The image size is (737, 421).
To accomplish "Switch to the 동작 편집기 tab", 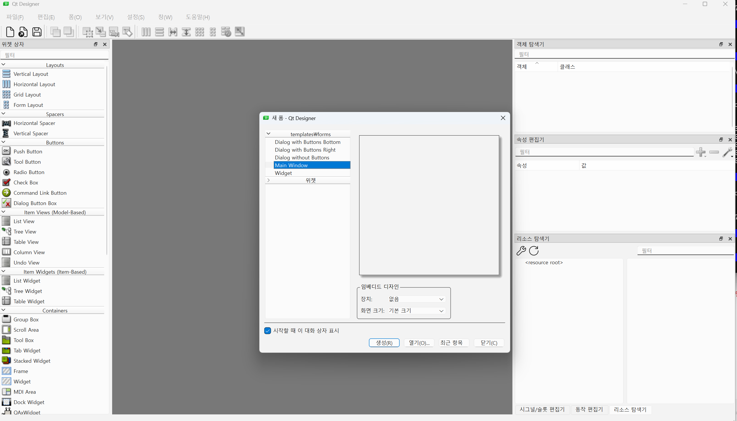I will (x=589, y=410).
